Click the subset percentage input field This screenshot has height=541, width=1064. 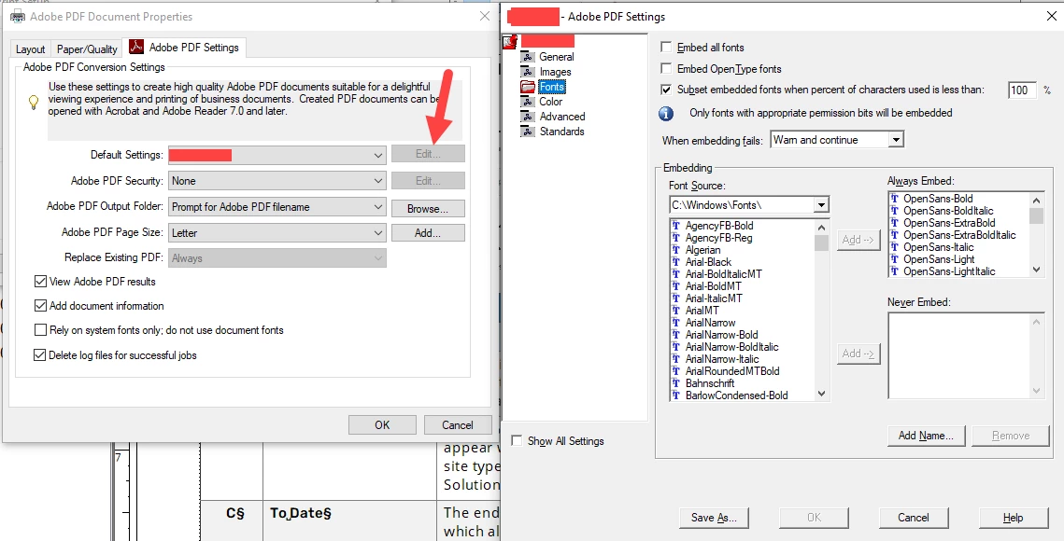1022,90
